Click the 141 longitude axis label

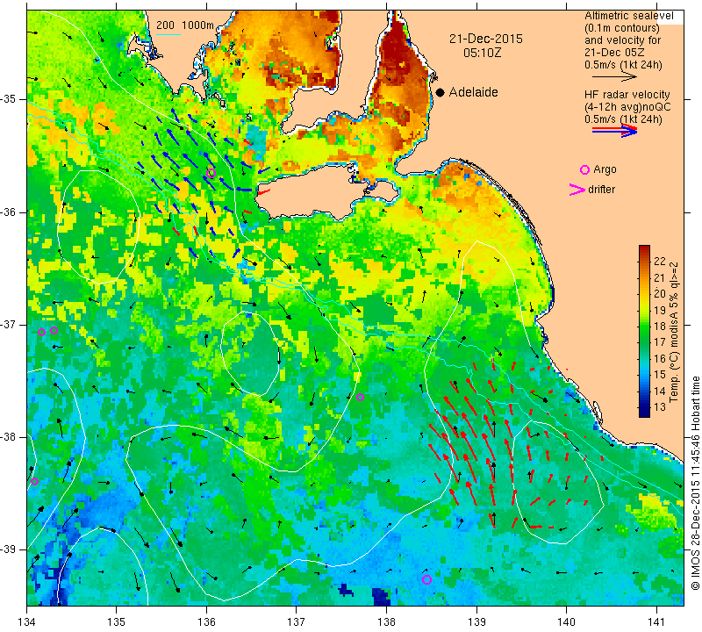[656, 621]
